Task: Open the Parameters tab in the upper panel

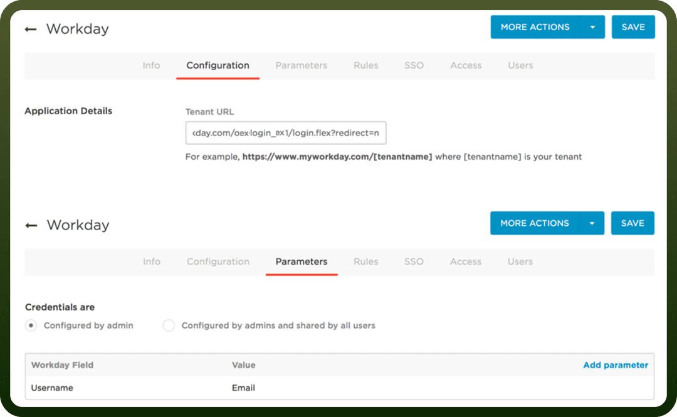Action: coord(302,66)
